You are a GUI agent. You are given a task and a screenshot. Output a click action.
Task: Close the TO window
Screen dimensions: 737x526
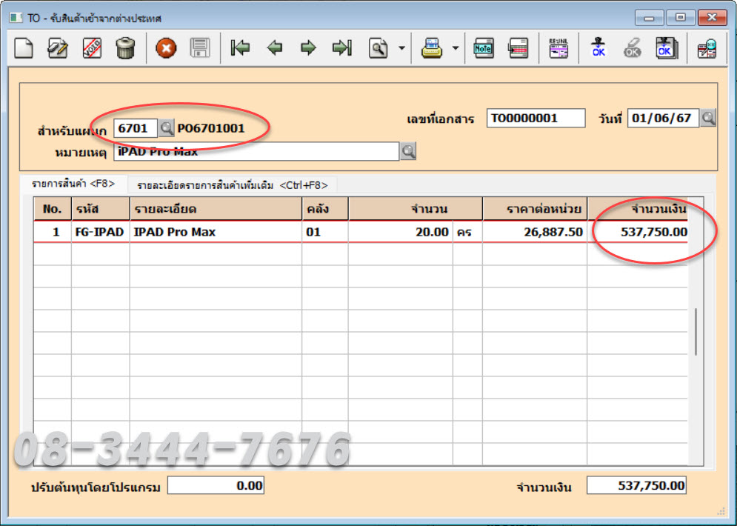click(712, 18)
